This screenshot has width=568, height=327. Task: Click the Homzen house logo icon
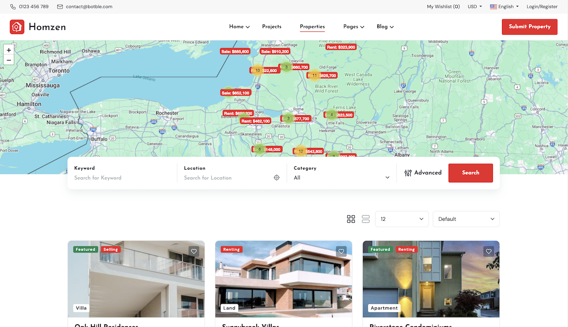tap(17, 27)
